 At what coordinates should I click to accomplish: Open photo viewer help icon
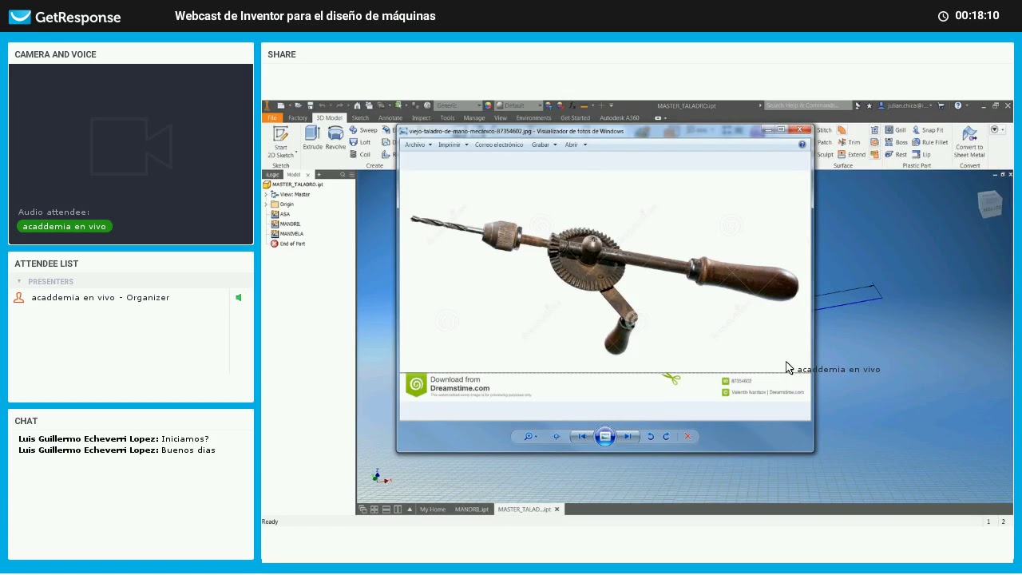(x=802, y=145)
